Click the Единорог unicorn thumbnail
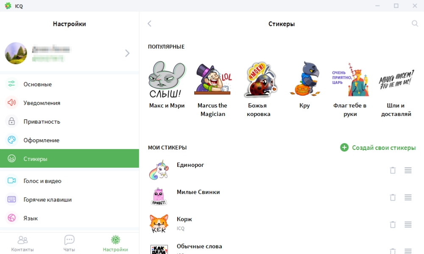 [x=159, y=170]
